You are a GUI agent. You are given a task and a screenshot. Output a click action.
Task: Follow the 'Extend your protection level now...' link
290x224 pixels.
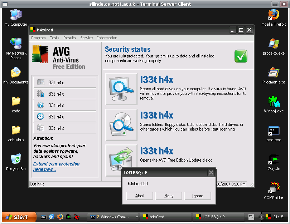coord(57,167)
